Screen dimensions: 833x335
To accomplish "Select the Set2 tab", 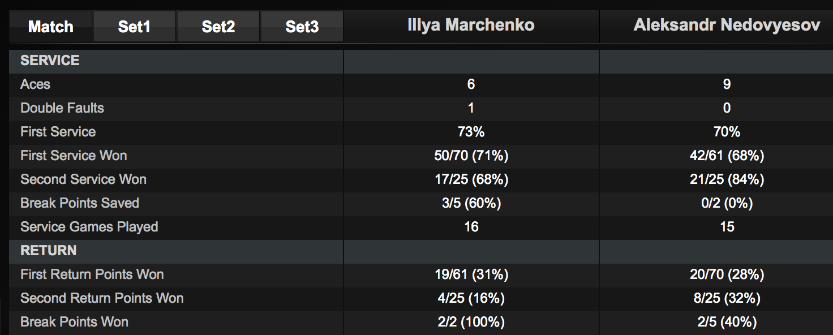I will pyautogui.click(x=218, y=27).
